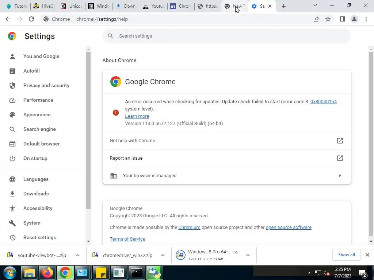This screenshot has width=374, height=280.
Task: Go to Privacy and security settings
Action: 46,85
